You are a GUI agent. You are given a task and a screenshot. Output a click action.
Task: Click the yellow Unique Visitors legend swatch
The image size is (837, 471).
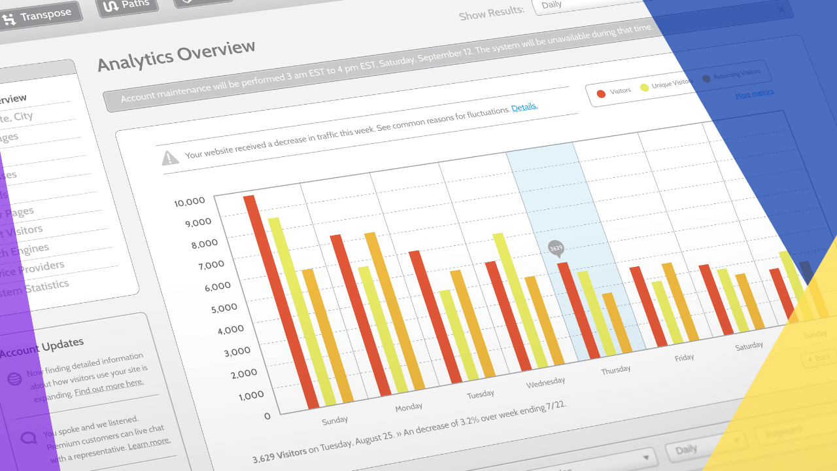pos(644,87)
